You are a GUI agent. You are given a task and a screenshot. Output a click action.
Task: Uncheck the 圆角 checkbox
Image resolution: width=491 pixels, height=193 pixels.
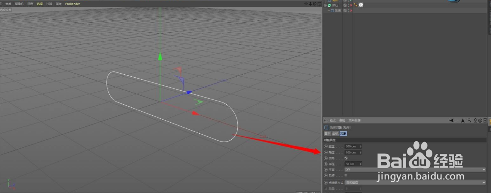[346, 158]
